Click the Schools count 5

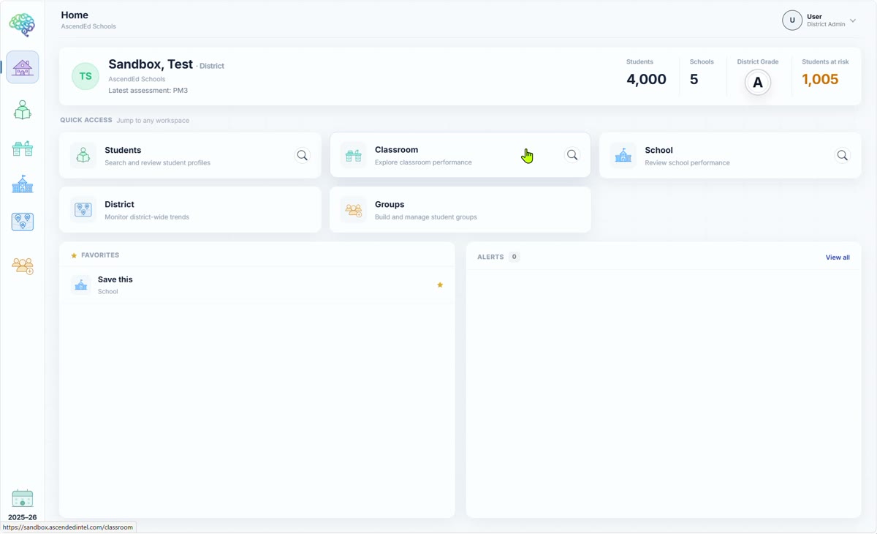694,80
